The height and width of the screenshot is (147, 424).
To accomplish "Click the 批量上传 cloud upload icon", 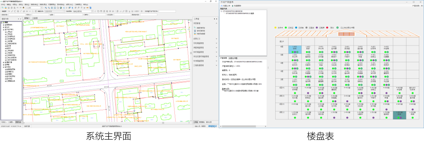I will click(x=222, y=6).
